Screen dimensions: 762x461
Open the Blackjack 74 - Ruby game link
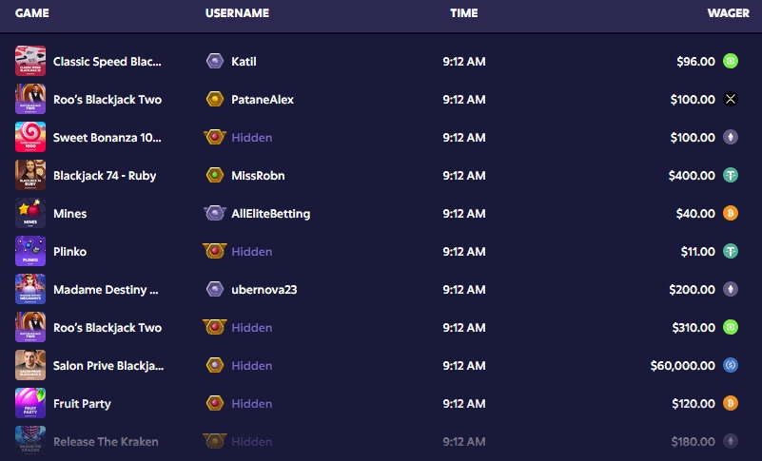point(105,175)
